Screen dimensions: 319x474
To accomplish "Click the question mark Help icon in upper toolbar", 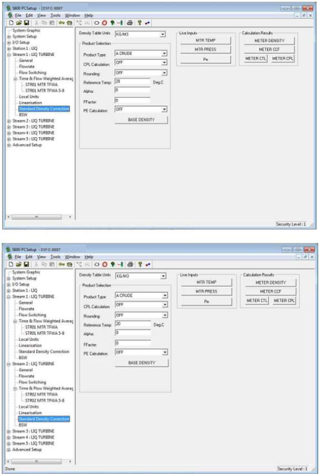I will pyautogui.click(x=139, y=23).
